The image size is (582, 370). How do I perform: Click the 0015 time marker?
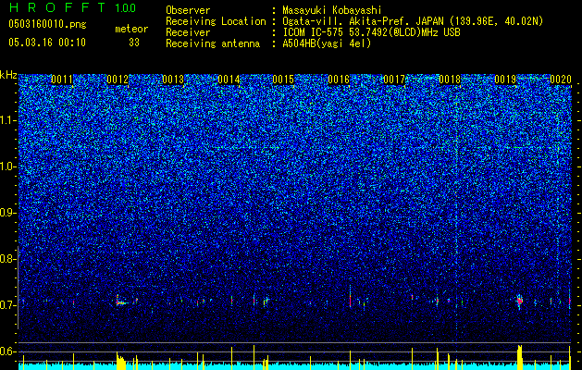click(283, 80)
